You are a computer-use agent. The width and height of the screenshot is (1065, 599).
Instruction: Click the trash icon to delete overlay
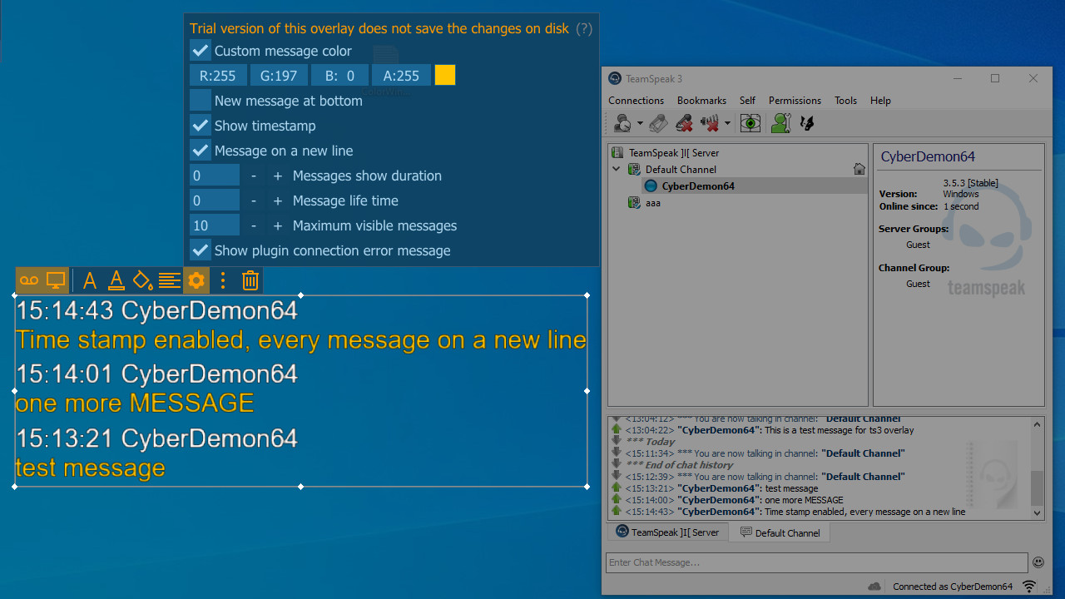(x=250, y=281)
